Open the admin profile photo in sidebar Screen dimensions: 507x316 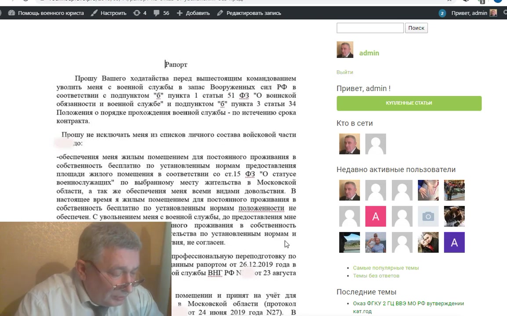point(345,50)
